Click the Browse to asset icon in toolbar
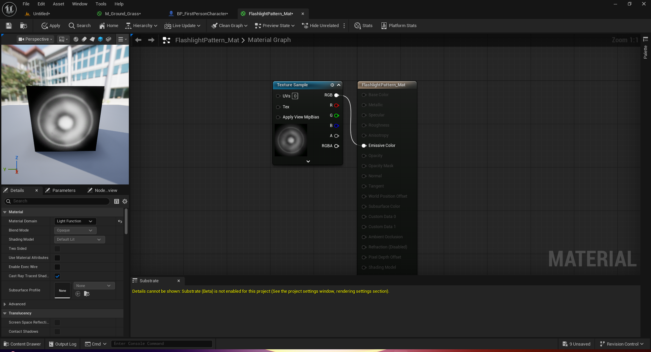Image resolution: width=651 pixels, height=352 pixels. pyautogui.click(x=23, y=26)
